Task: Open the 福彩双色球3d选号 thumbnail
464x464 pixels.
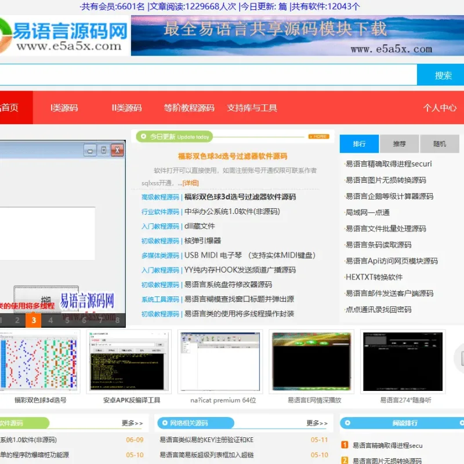Action: coord(39,361)
